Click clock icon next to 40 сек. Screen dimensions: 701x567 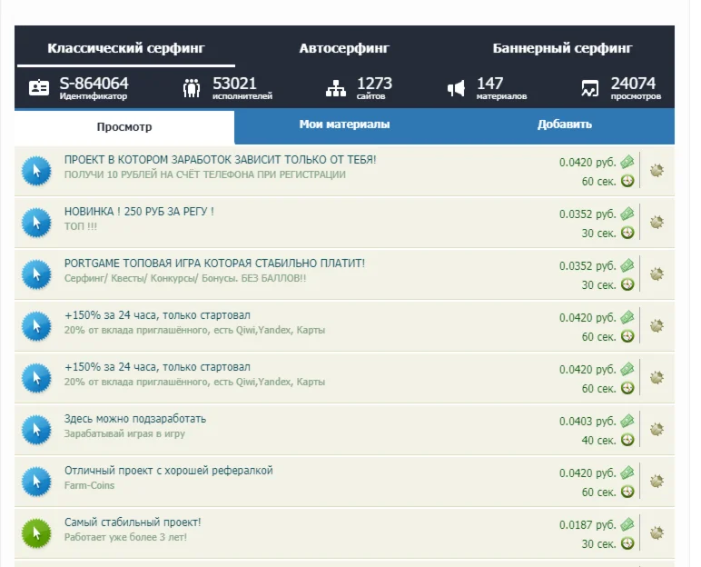(627, 440)
